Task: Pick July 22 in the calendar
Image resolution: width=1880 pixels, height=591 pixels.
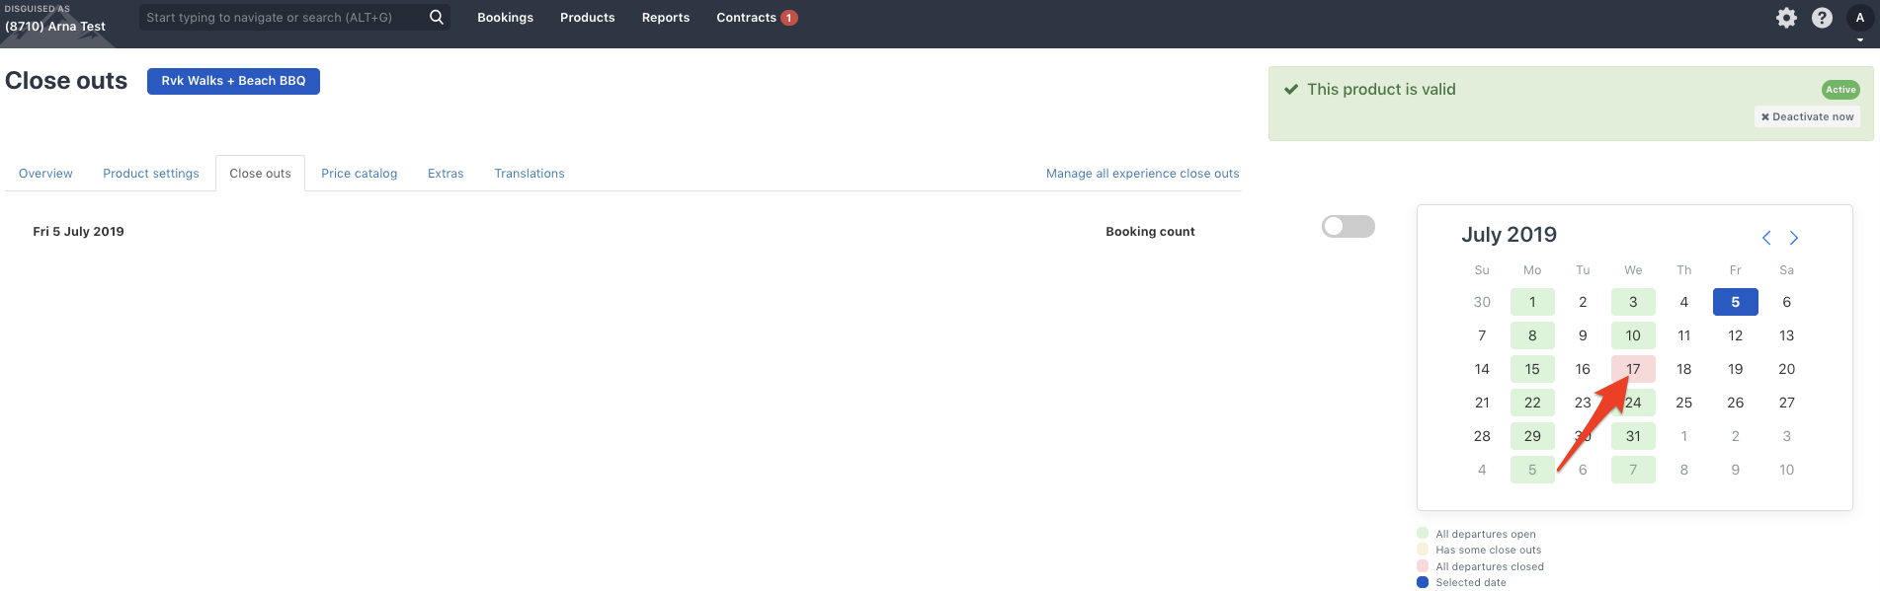Action: tap(1532, 403)
